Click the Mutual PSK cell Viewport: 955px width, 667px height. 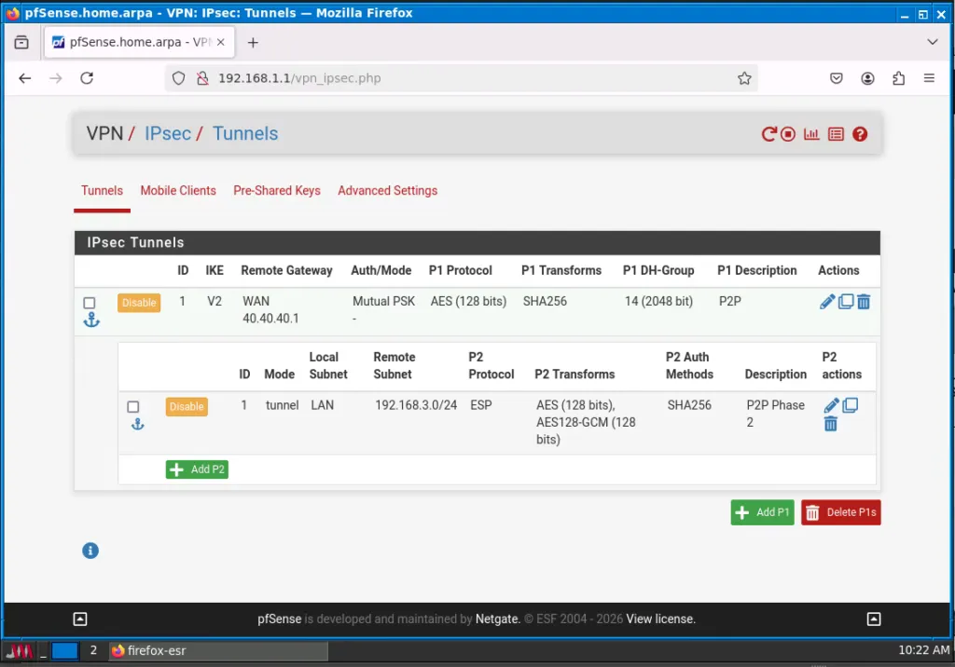click(383, 301)
